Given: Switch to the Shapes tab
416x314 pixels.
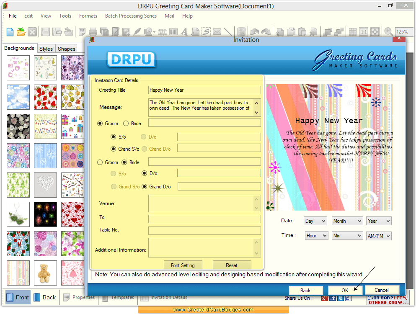Looking at the screenshot, I should (x=67, y=49).
